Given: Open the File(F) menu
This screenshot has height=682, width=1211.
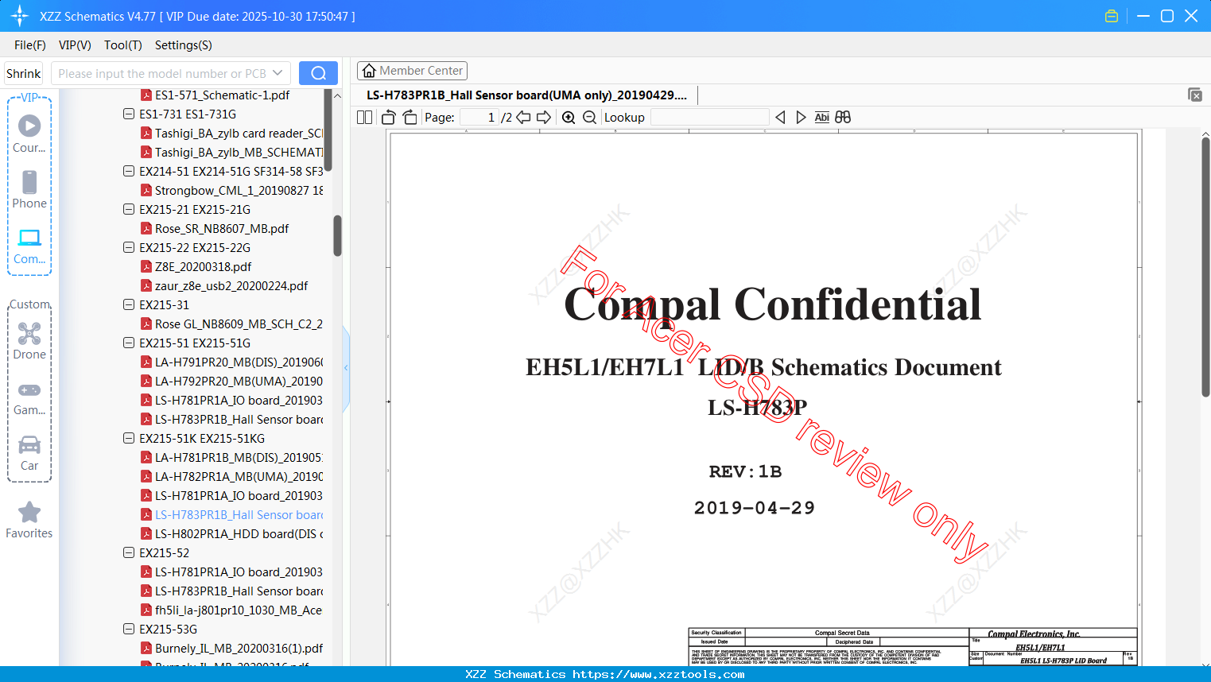Looking at the screenshot, I should click(30, 45).
